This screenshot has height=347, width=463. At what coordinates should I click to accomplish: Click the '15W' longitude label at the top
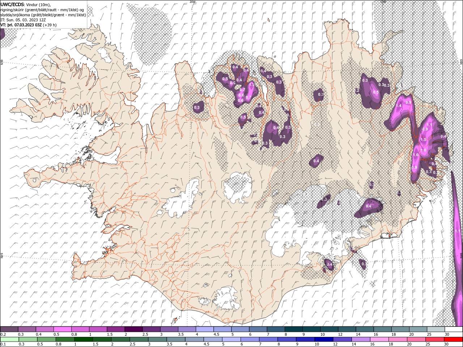click(x=383, y=2)
